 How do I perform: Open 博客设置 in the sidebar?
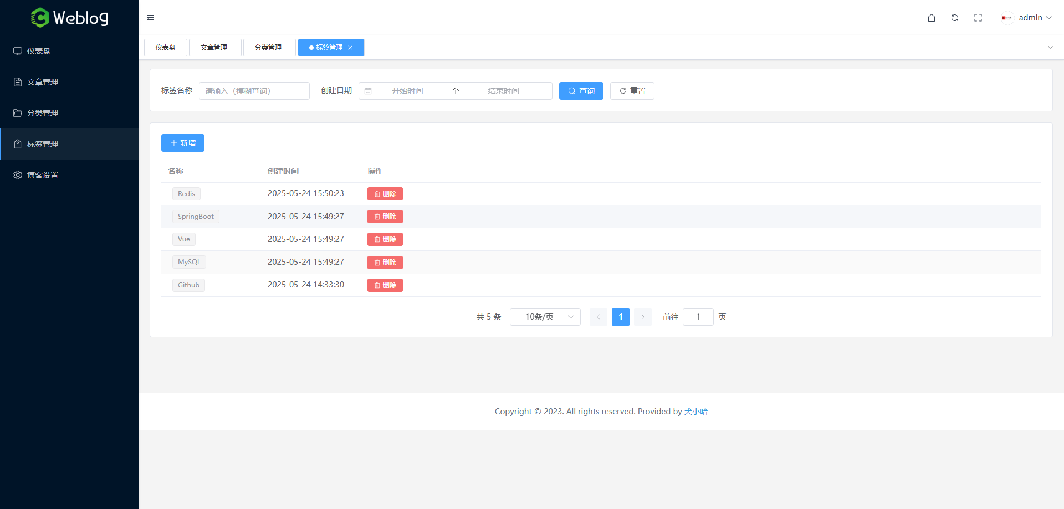tap(43, 175)
